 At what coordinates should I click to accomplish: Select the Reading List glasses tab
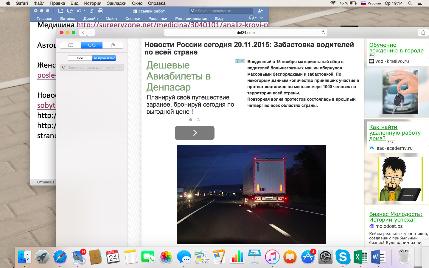click(92, 45)
